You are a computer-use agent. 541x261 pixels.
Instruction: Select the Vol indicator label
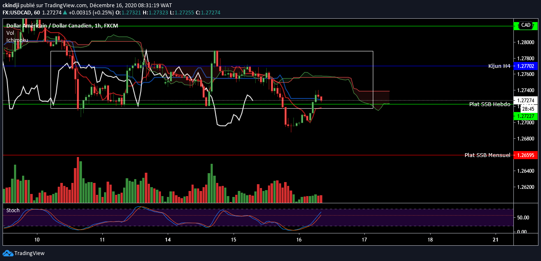click(10, 33)
